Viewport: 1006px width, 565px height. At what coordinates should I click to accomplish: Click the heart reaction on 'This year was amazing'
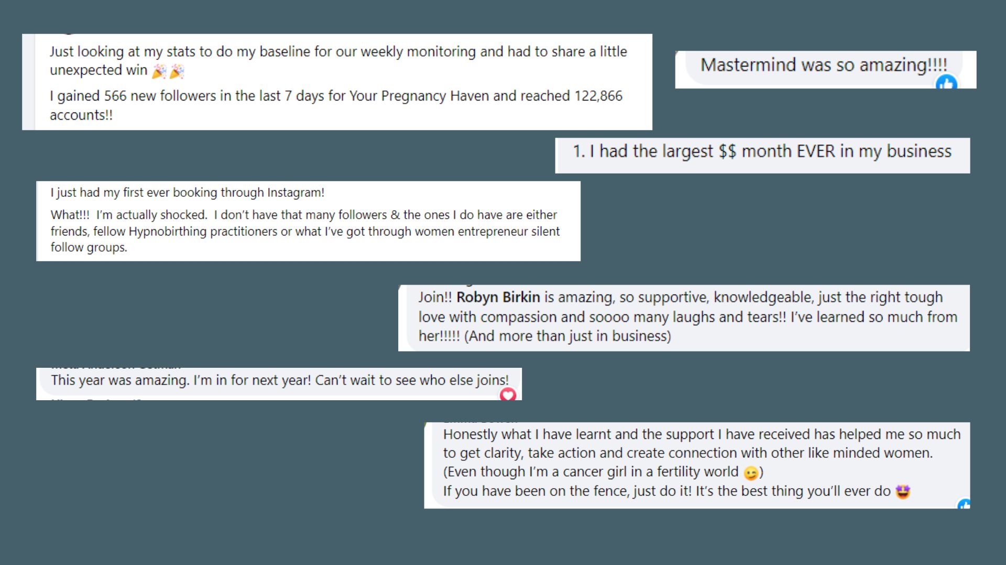tap(508, 394)
